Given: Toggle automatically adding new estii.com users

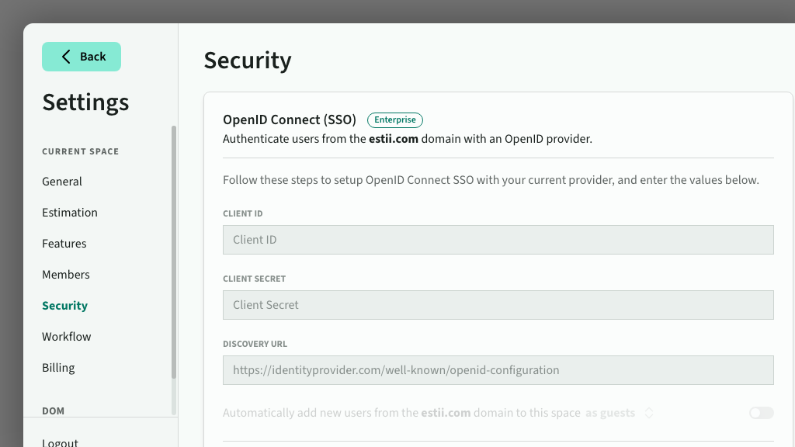Looking at the screenshot, I should (761, 413).
